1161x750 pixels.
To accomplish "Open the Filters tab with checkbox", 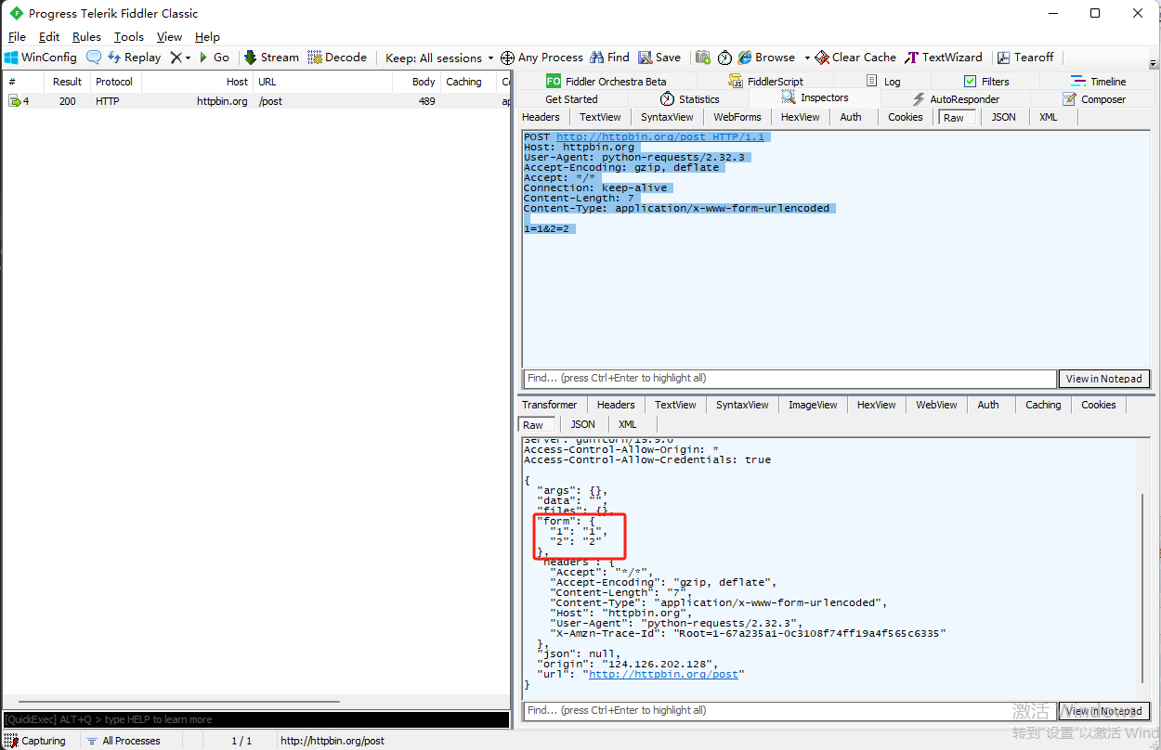I will click(986, 82).
